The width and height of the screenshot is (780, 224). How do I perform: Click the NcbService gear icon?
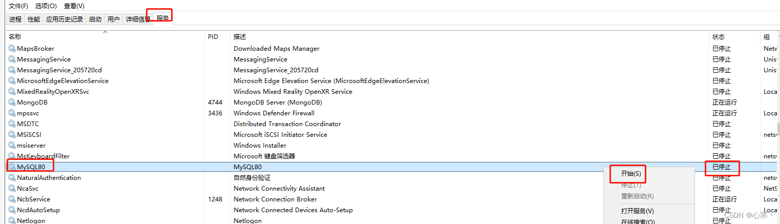tap(12, 199)
